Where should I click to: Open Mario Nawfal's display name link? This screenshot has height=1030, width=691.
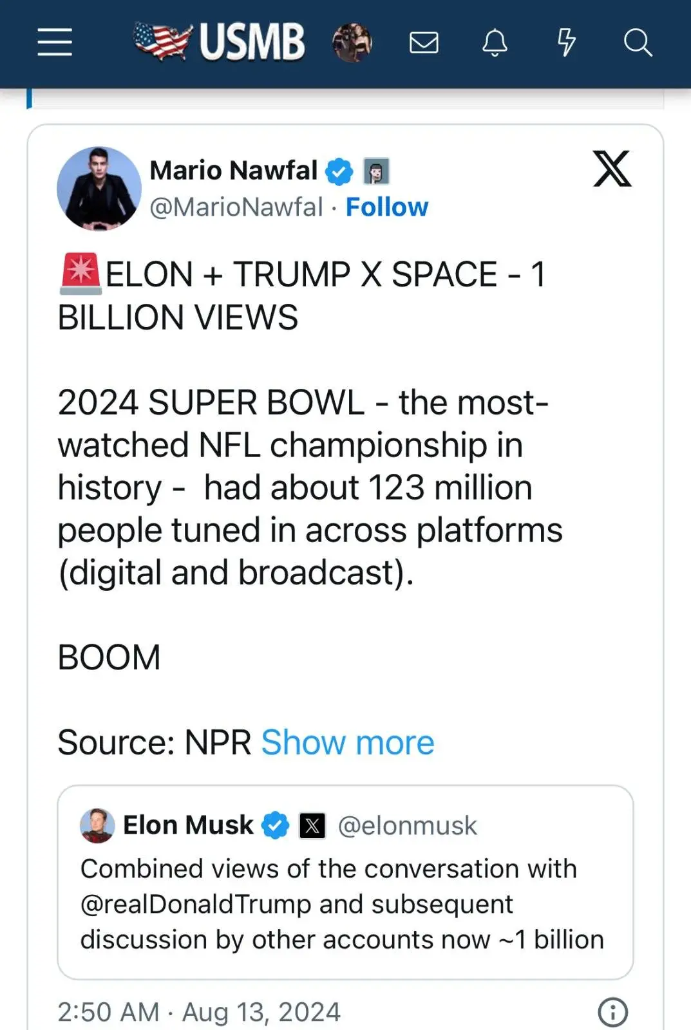tap(233, 171)
